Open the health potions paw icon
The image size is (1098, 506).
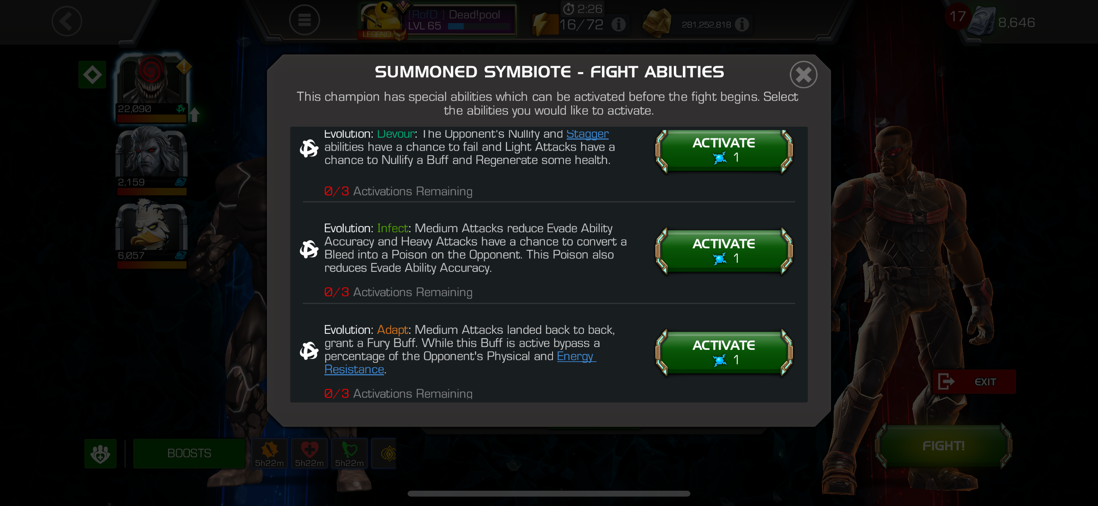(100, 453)
